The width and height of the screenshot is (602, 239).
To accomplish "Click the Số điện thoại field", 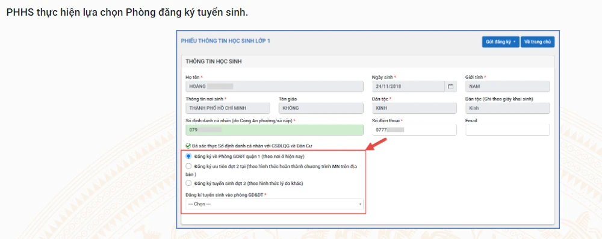I will [414, 130].
